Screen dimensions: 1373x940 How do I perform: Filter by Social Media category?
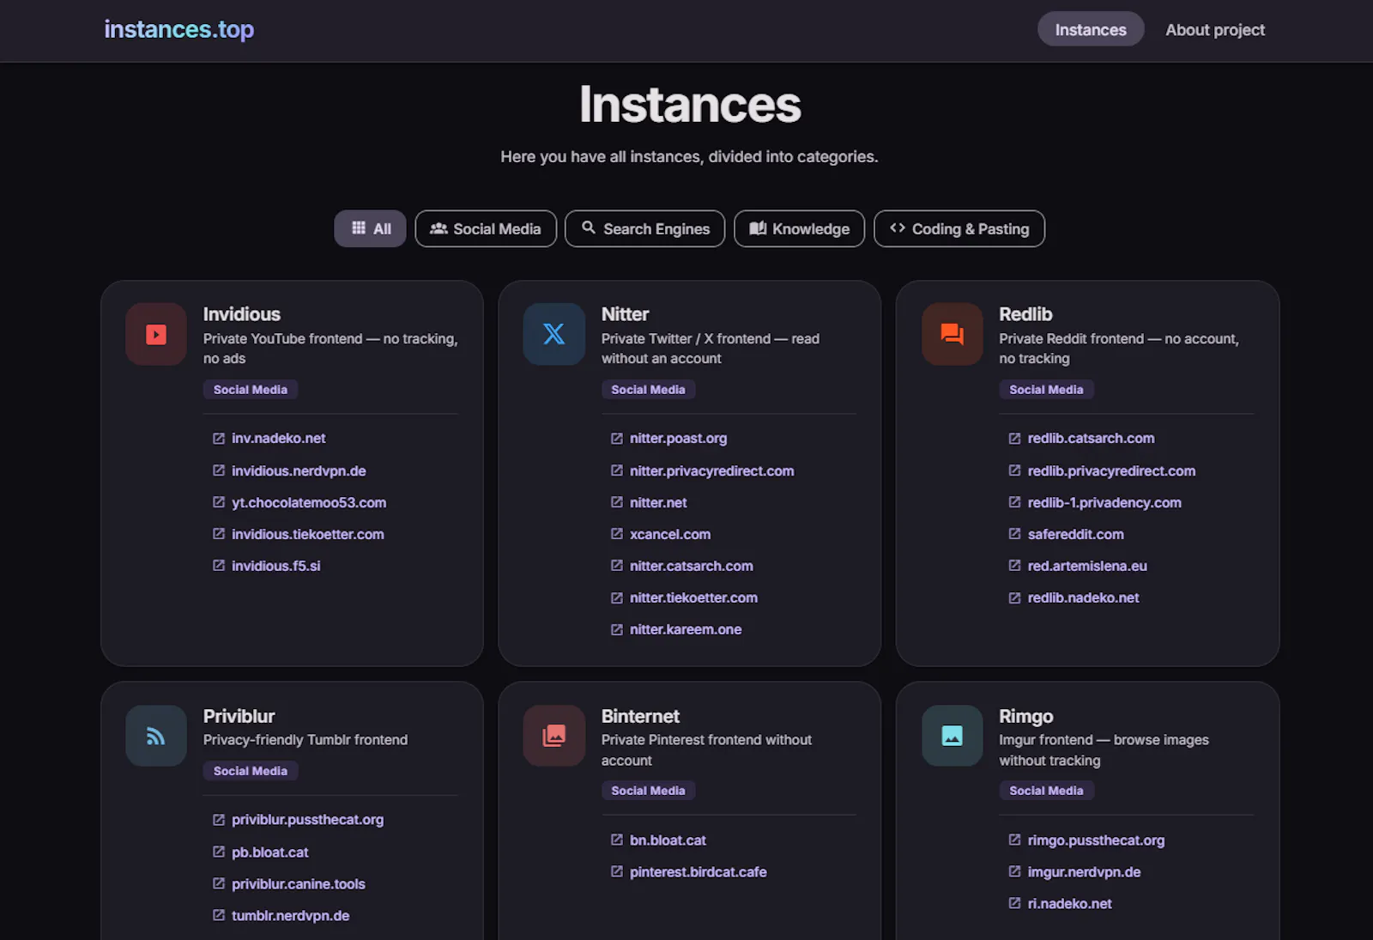pos(486,228)
